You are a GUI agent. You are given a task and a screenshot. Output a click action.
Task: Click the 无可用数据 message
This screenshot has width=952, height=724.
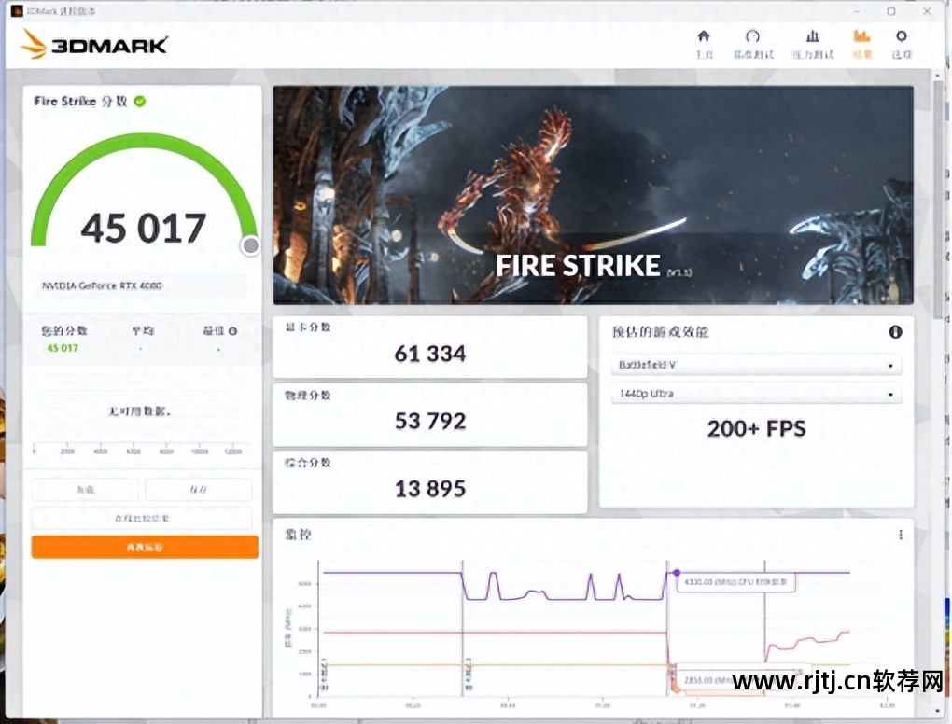pyautogui.click(x=140, y=411)
